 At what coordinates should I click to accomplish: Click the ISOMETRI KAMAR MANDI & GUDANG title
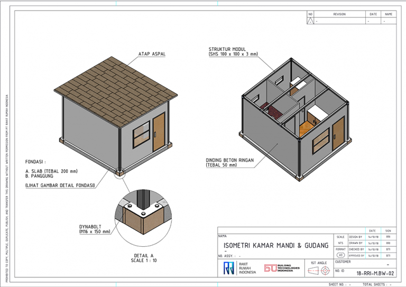pos(275,245)
